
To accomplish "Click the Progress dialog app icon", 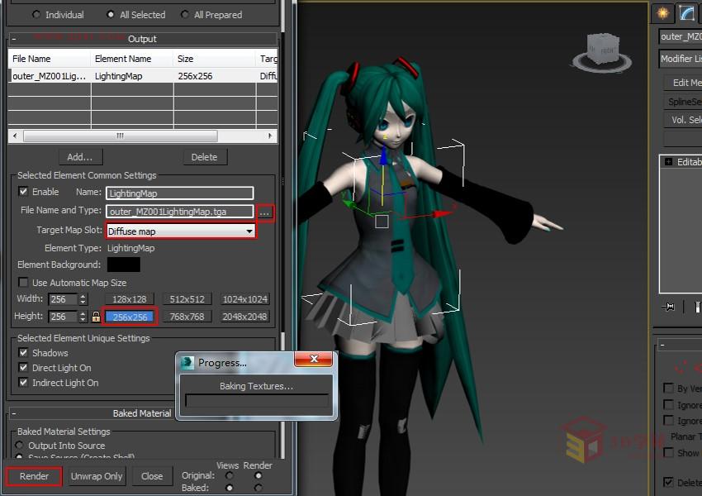I will coord(187,362).
